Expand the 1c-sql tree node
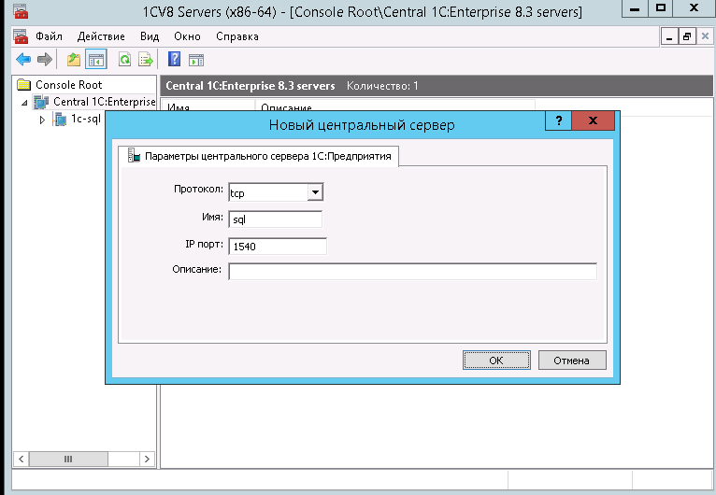The image size is (716, 495). pos(42,120)
